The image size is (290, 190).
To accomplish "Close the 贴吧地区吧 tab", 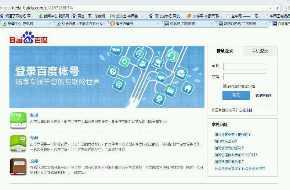I will (x=266, y=24).
